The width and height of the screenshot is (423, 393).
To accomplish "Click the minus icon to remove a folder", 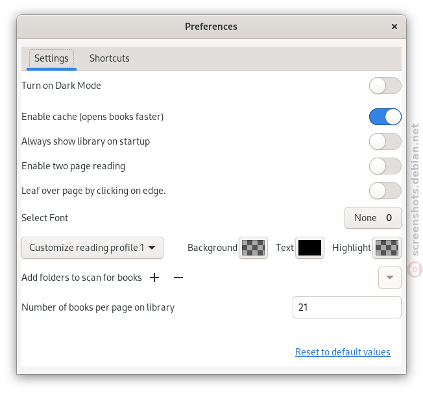I will (178, 278).
